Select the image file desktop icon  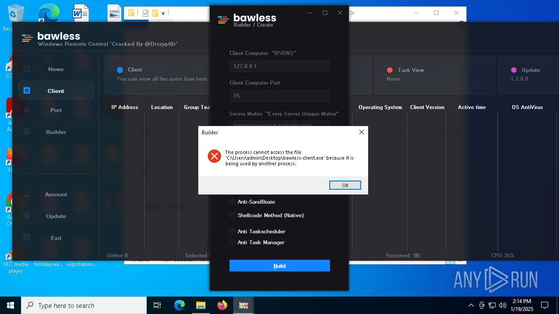[x=114, y=13]
